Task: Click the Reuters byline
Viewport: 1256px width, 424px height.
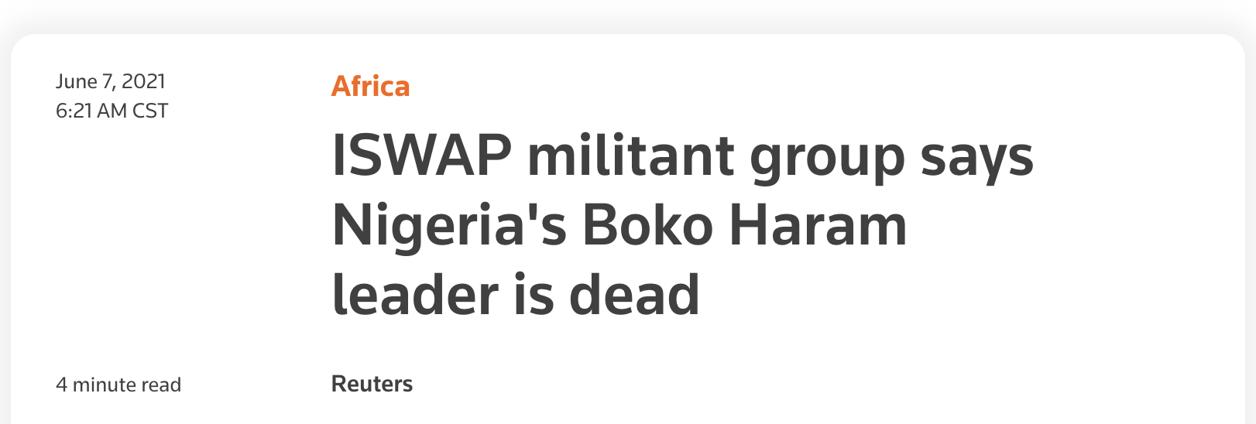Action: point(372,384)
